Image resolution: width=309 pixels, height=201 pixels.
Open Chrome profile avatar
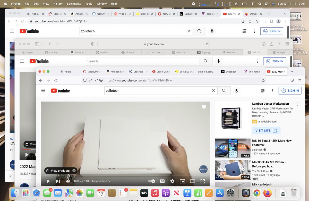(278, 21)
